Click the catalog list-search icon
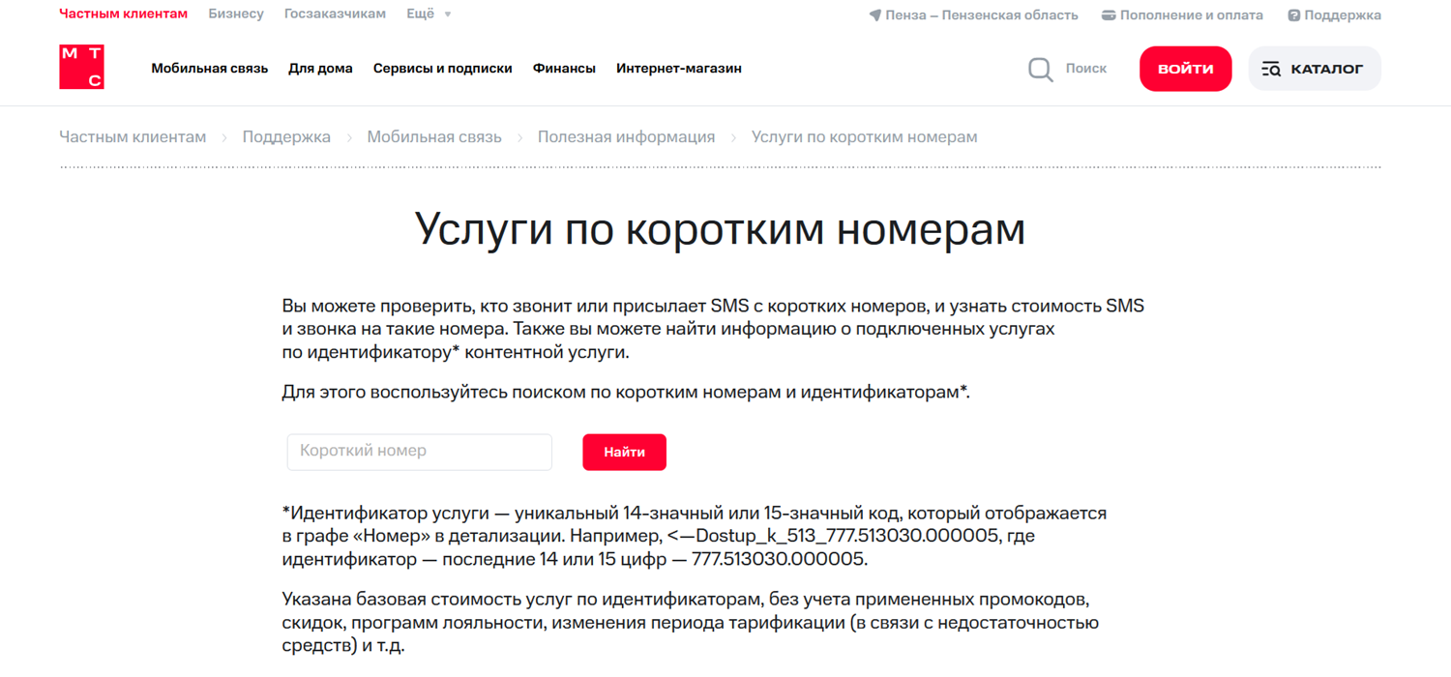The width and height of the screenshot is (1451, 677). point(1271,69)
